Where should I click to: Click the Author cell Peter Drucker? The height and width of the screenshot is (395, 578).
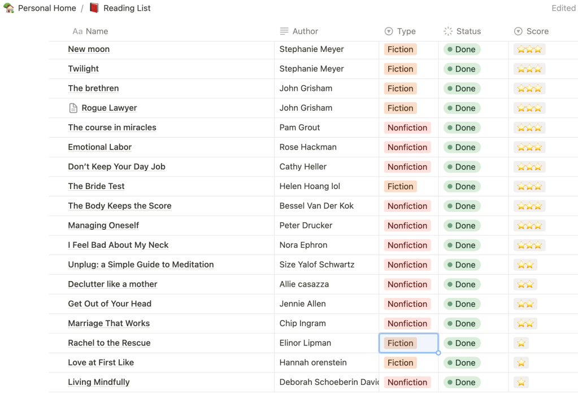306,226
